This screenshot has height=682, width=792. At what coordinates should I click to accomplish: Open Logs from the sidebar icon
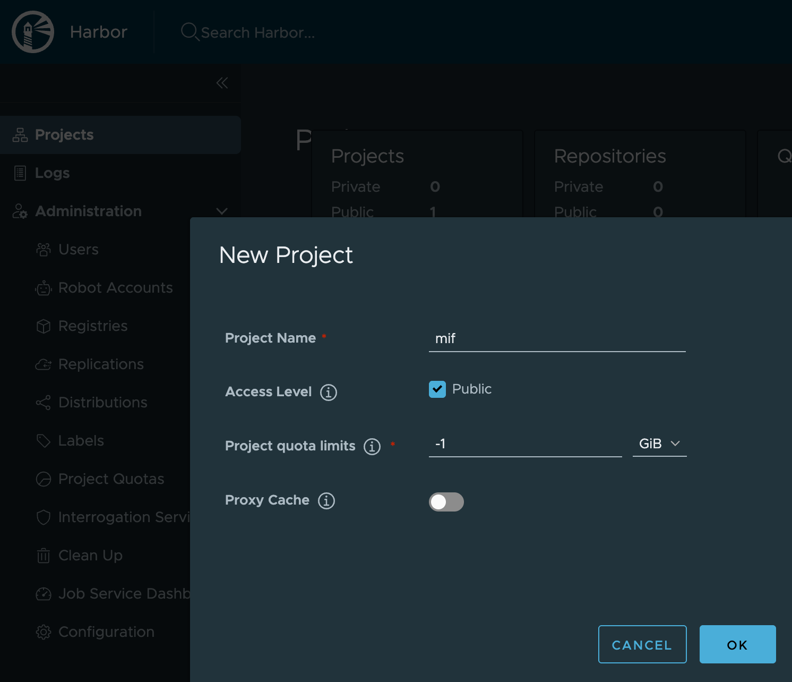point(20,173)
